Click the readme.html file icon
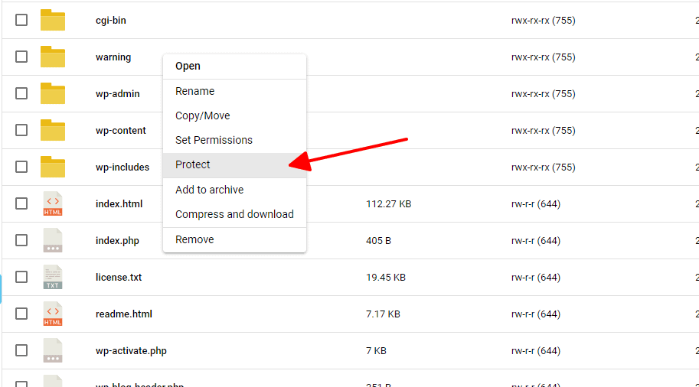 pos(53,314)
